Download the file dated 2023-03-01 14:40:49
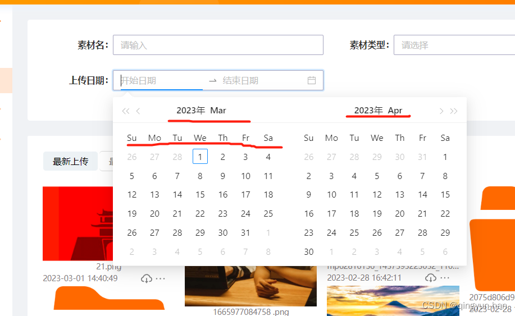 (147, 278)
